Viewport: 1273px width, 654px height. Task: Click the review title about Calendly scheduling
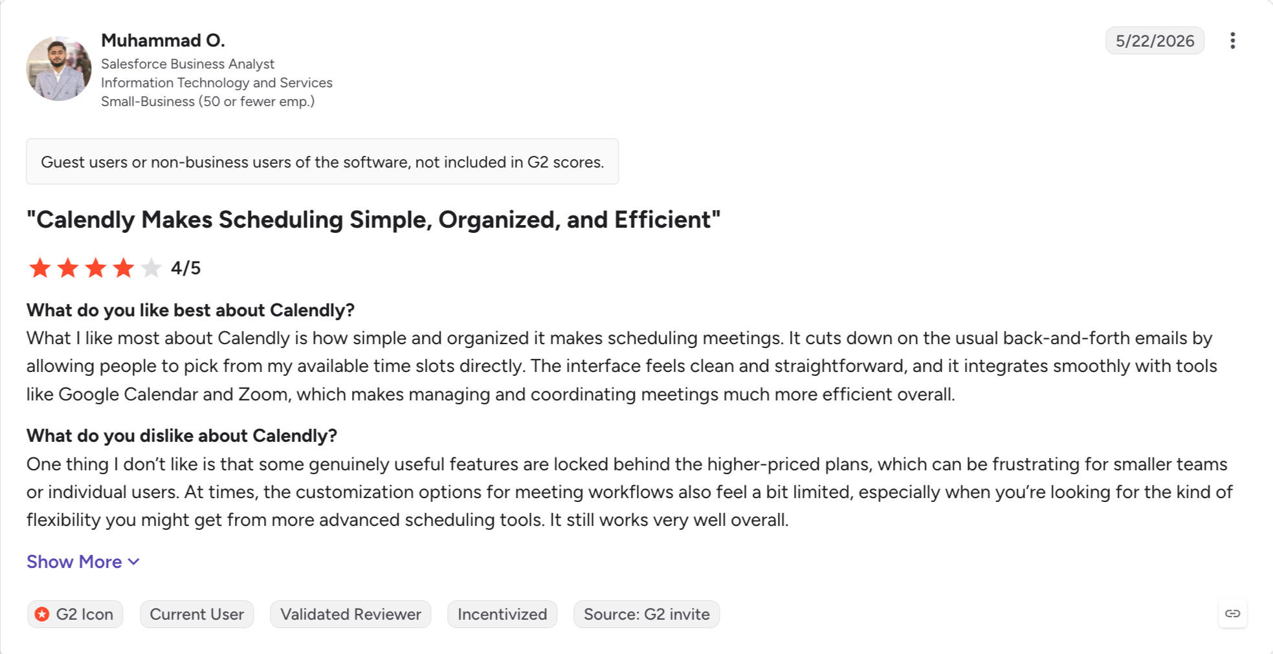coord(373,220)
